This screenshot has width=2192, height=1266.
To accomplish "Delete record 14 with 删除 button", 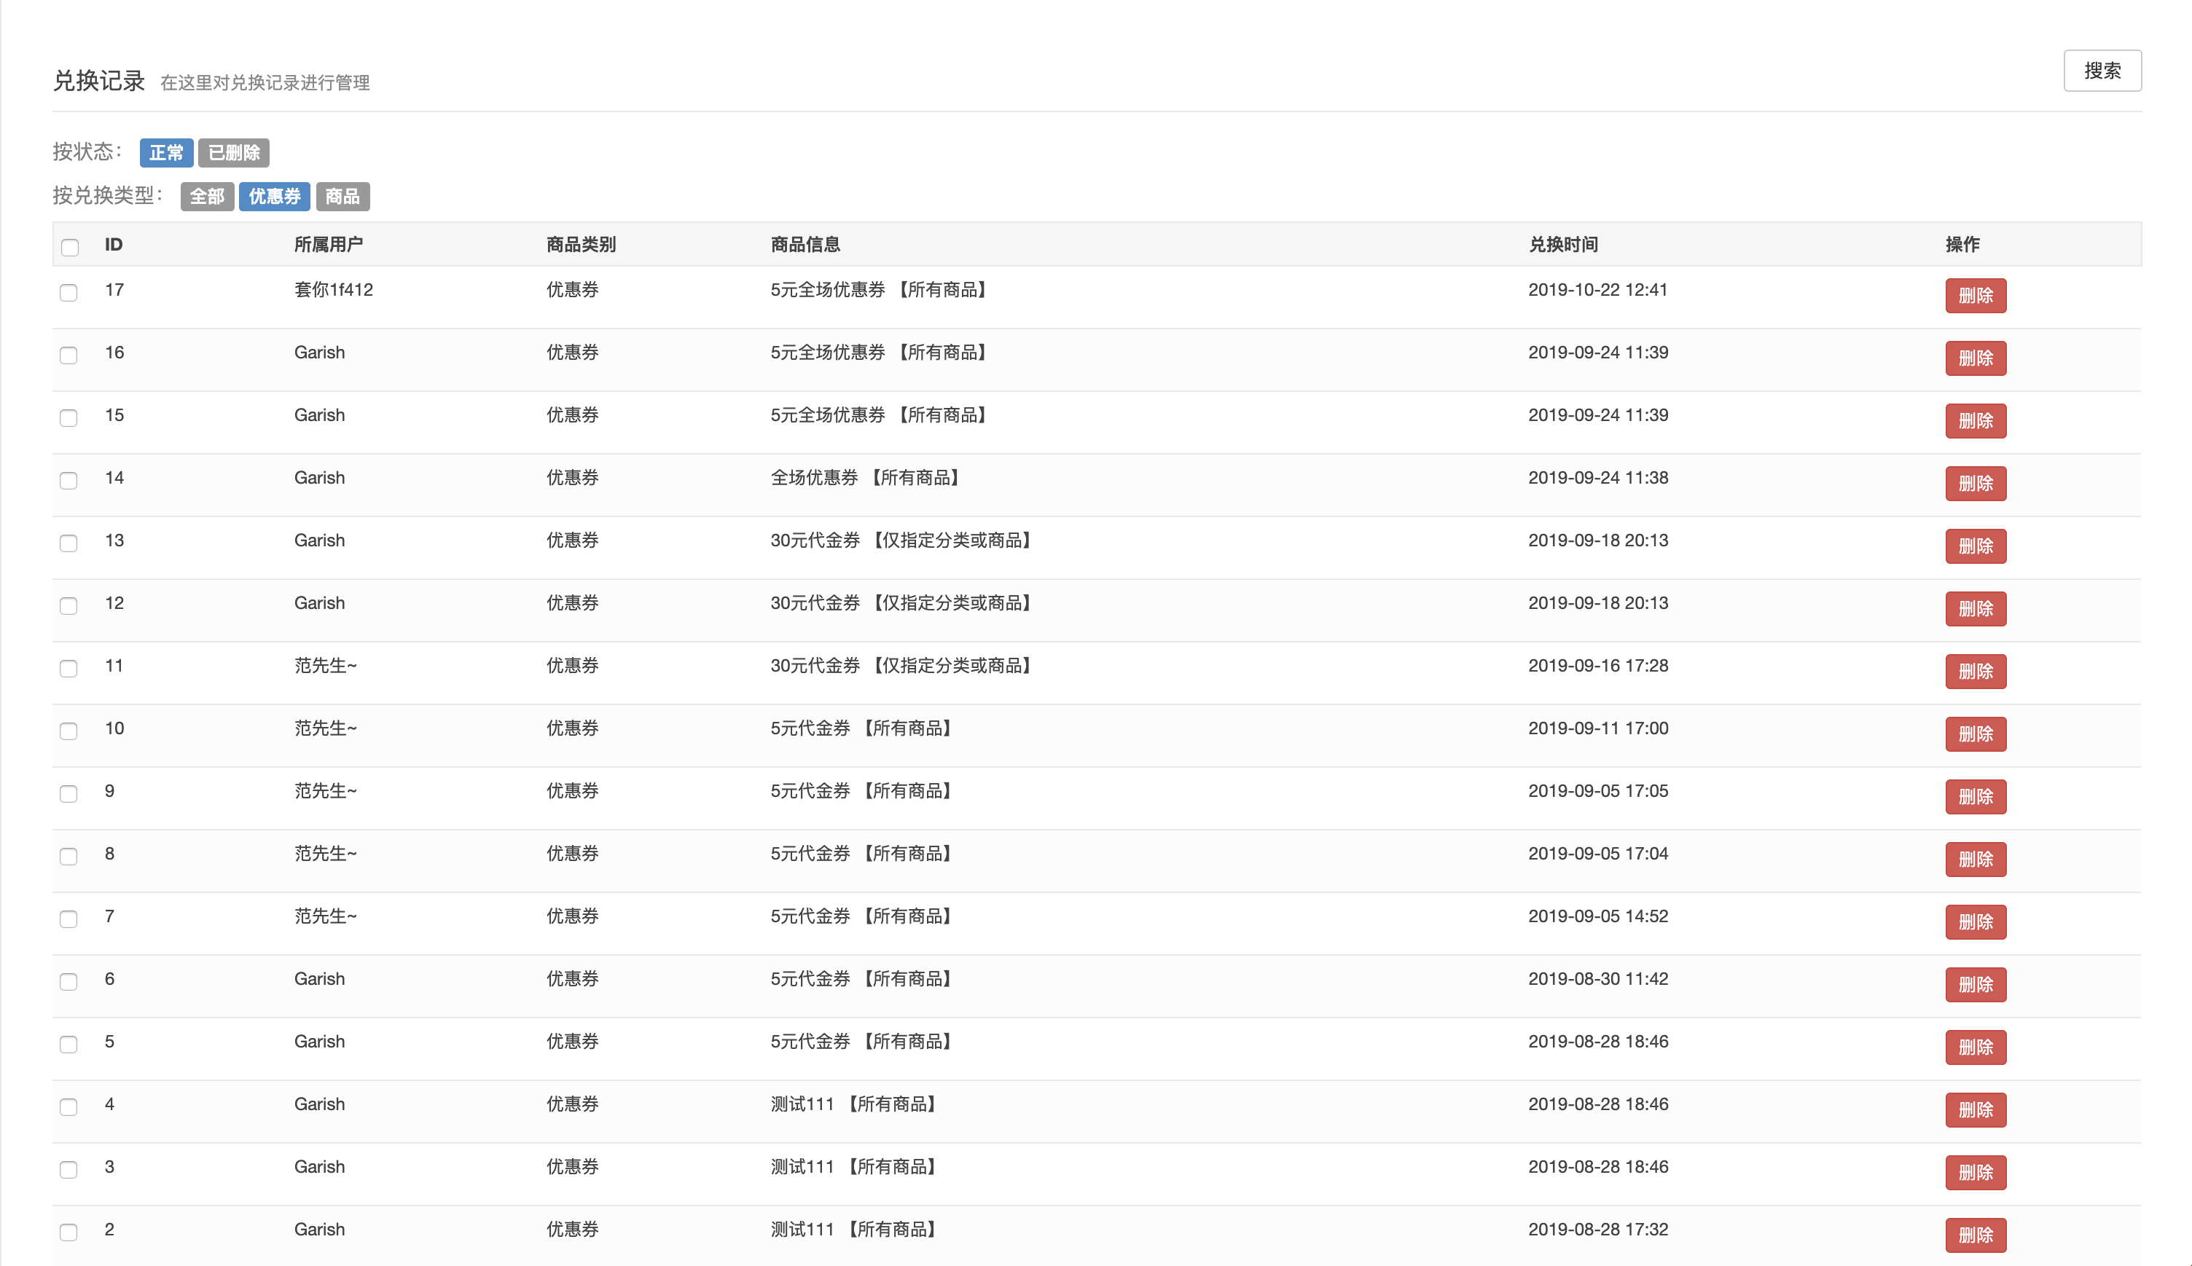I will click(1976, 484).
